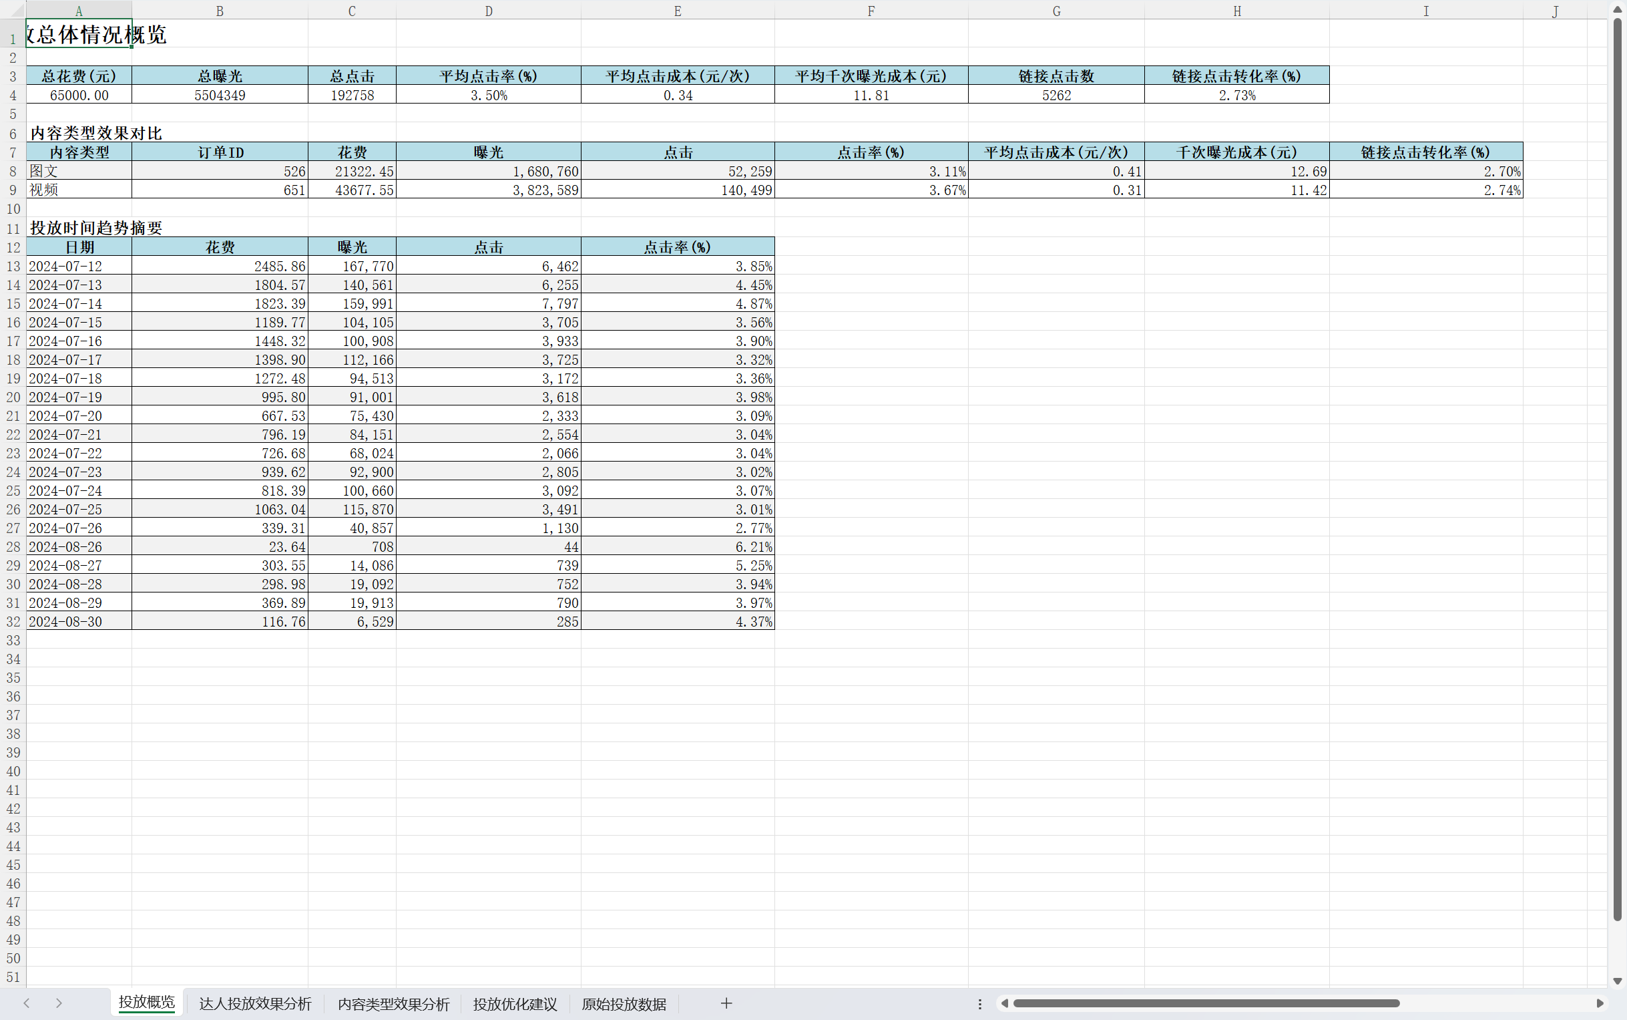Viewport: 1627px width, 1020px height.
Task: Click the next sheet navigation arrow
Action: pos(59,1003)
